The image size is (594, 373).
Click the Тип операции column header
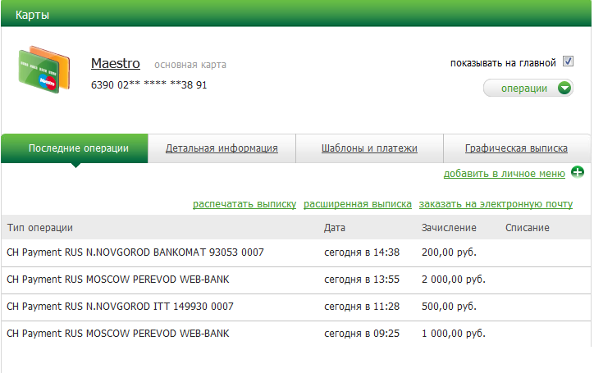pos(40,227)
